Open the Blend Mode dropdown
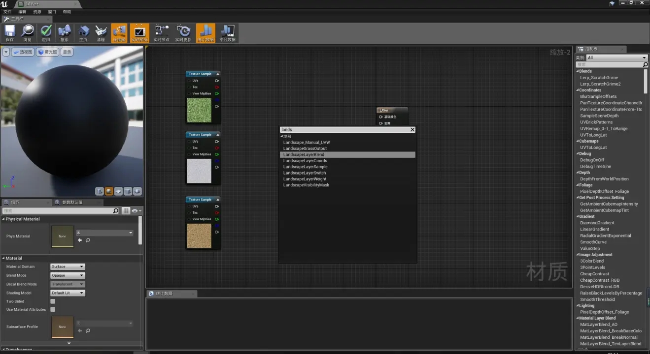Screen dimensions: 650x354 point(68,275)
